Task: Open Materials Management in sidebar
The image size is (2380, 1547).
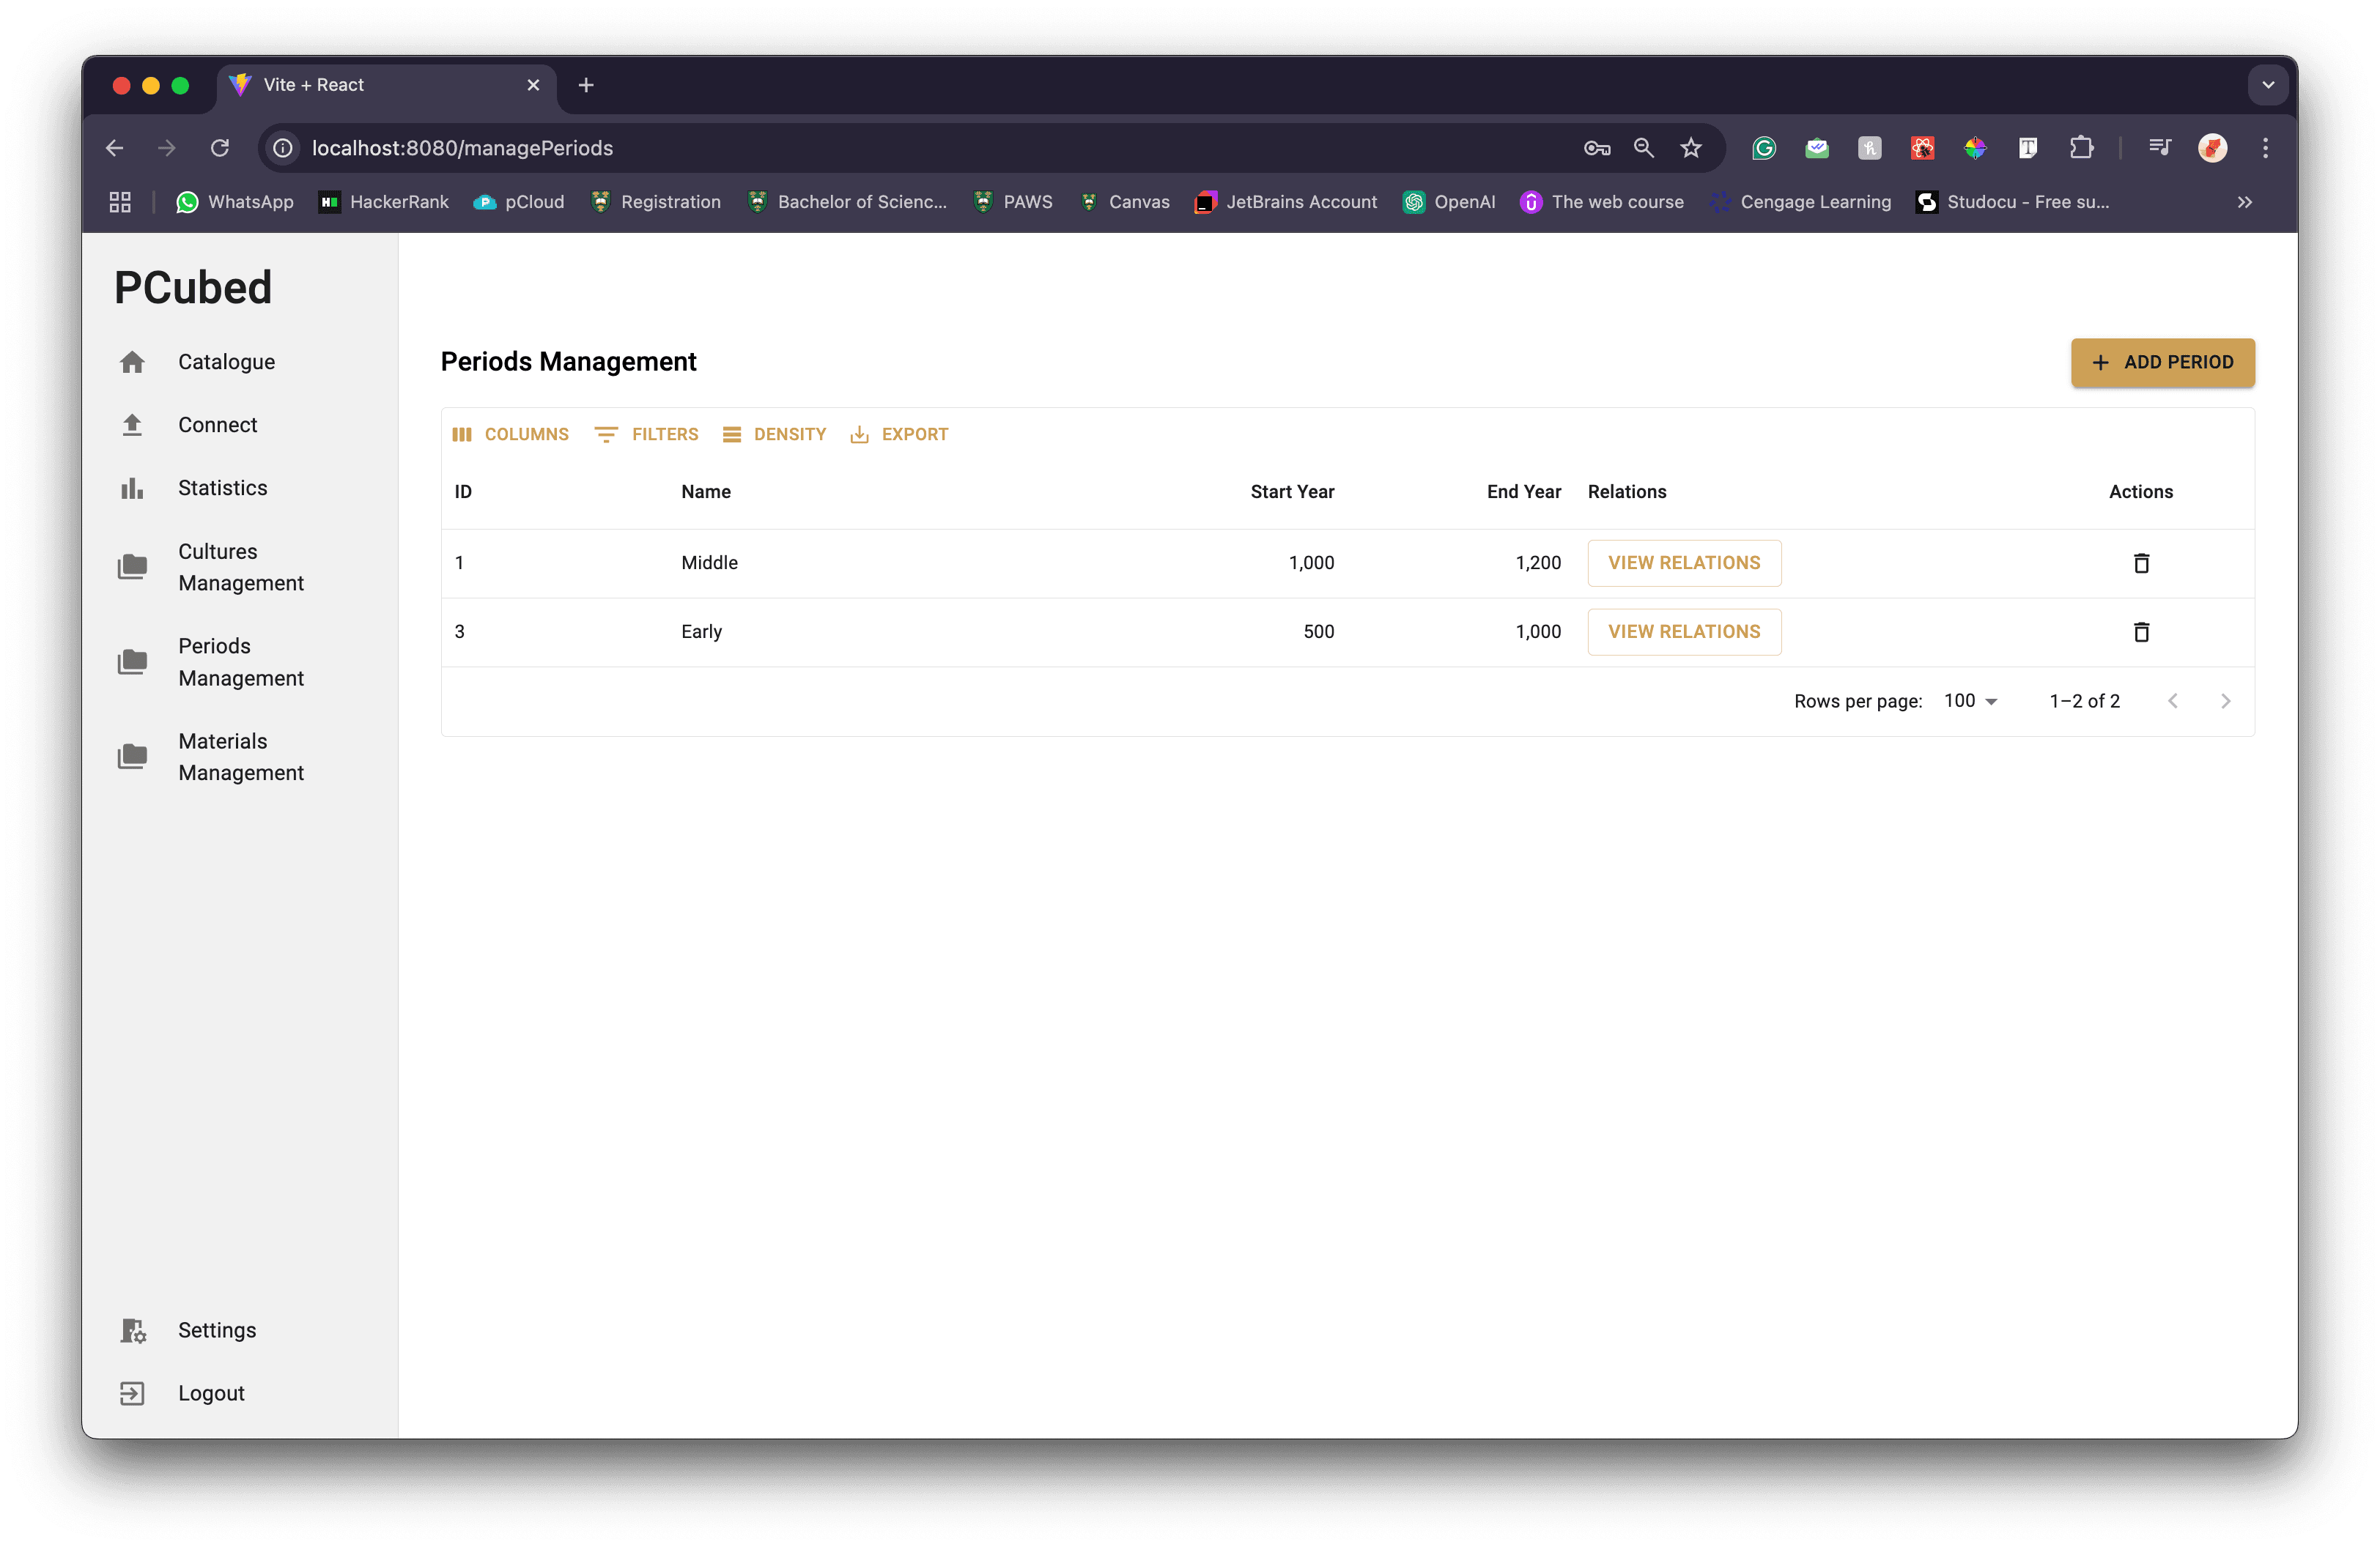Action: [x=240, y=757]
